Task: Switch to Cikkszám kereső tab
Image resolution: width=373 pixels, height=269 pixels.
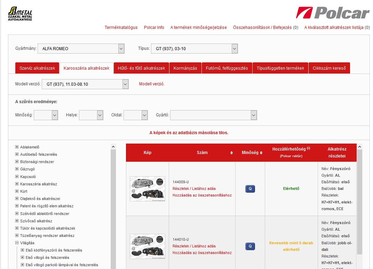Action: coord(329,68)
